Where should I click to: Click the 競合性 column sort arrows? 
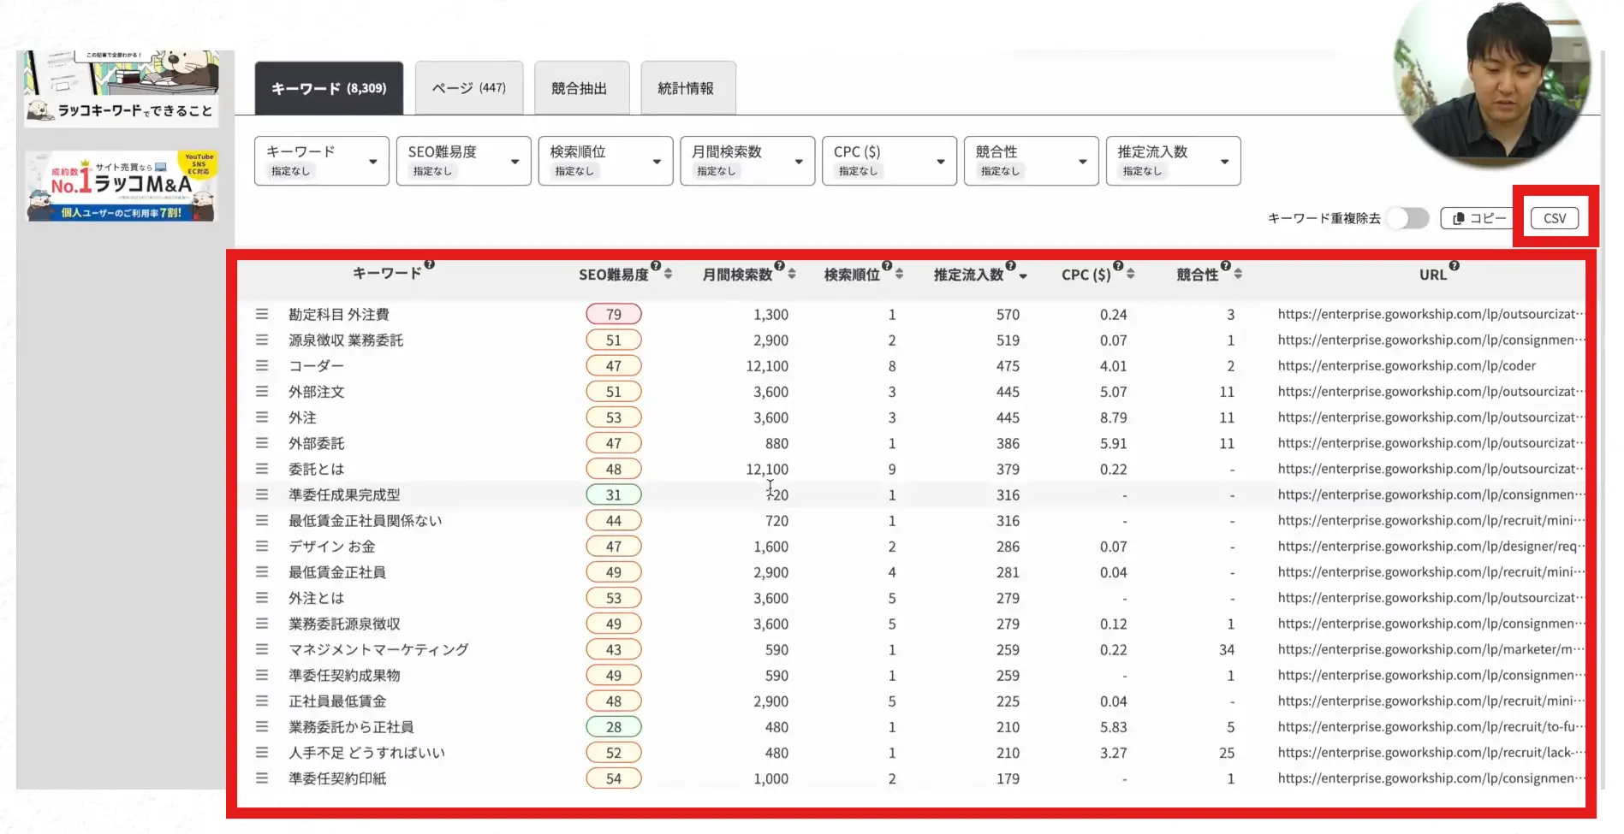1238,275
